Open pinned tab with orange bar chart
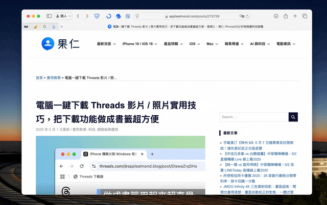This screenshot has width=327, height=205. [35, 27]
